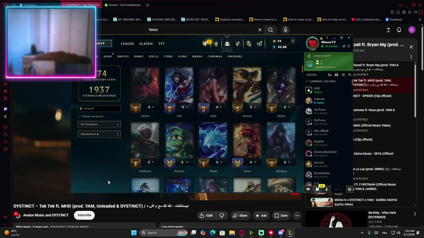Viewport: 424px width, 238px height.
Task: Open the volume control in system tray
Action: point(398,233)
